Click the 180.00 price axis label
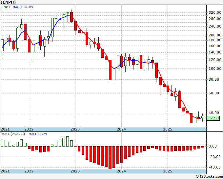Viewport: 223px width, 179px height. tap(215, 40)
